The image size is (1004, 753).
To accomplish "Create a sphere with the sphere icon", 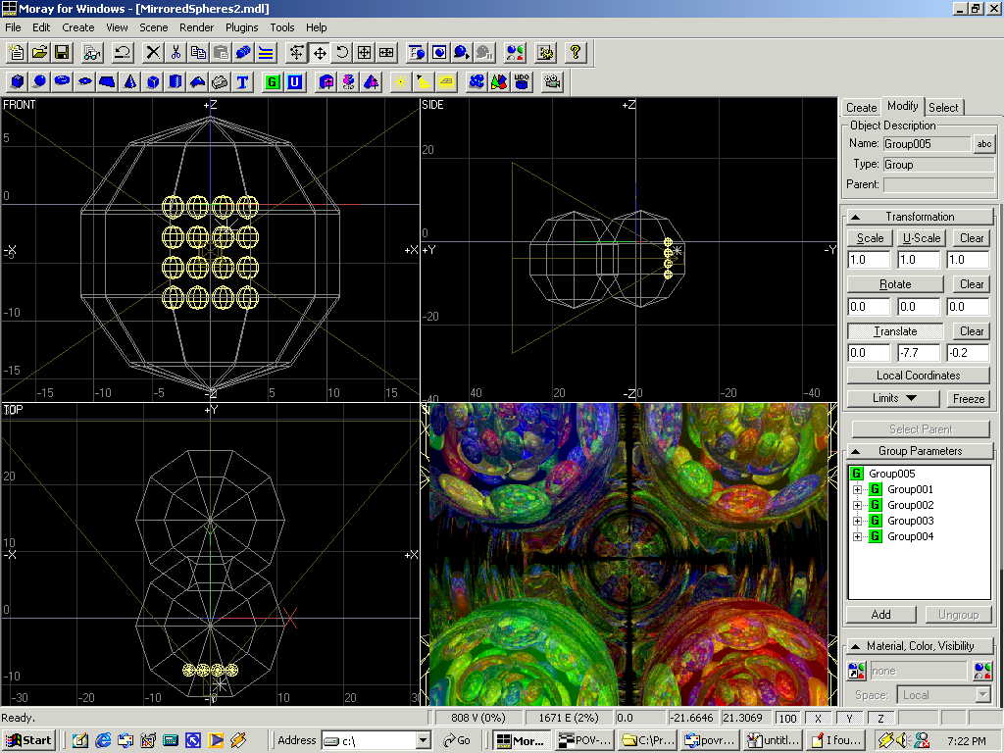I will click(x=39, y=81).
